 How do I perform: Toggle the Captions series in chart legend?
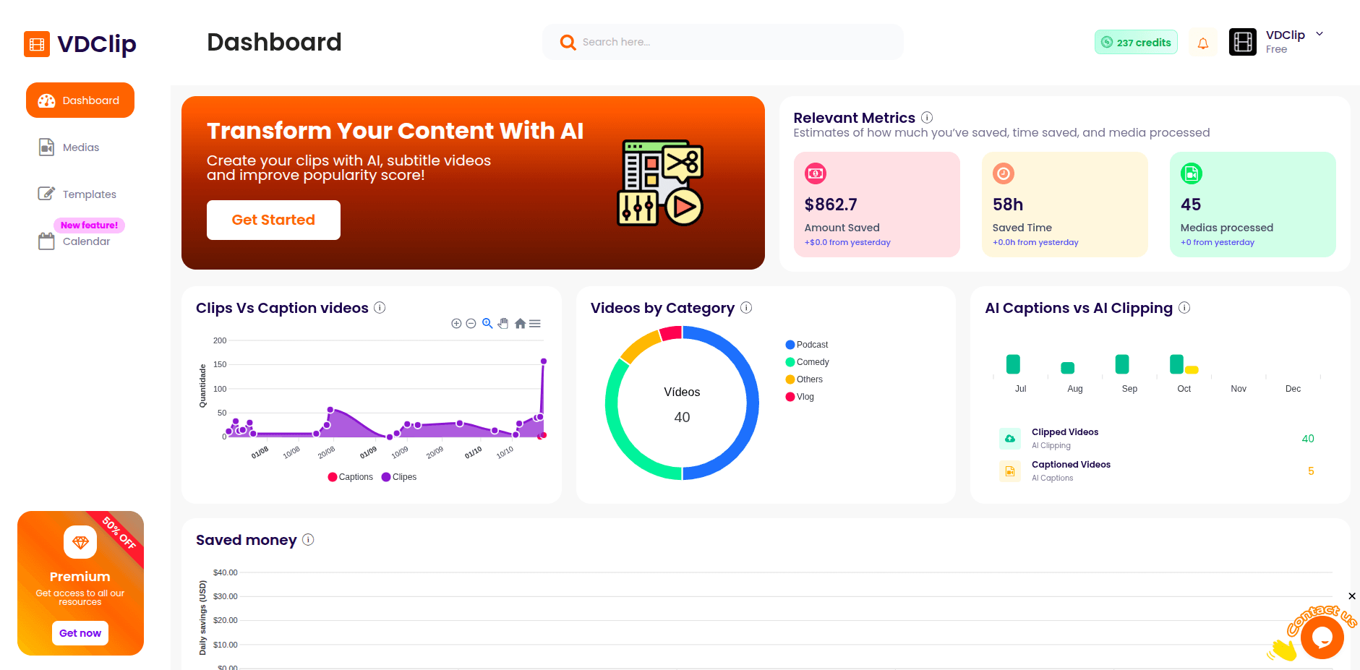tap(350, 476)
